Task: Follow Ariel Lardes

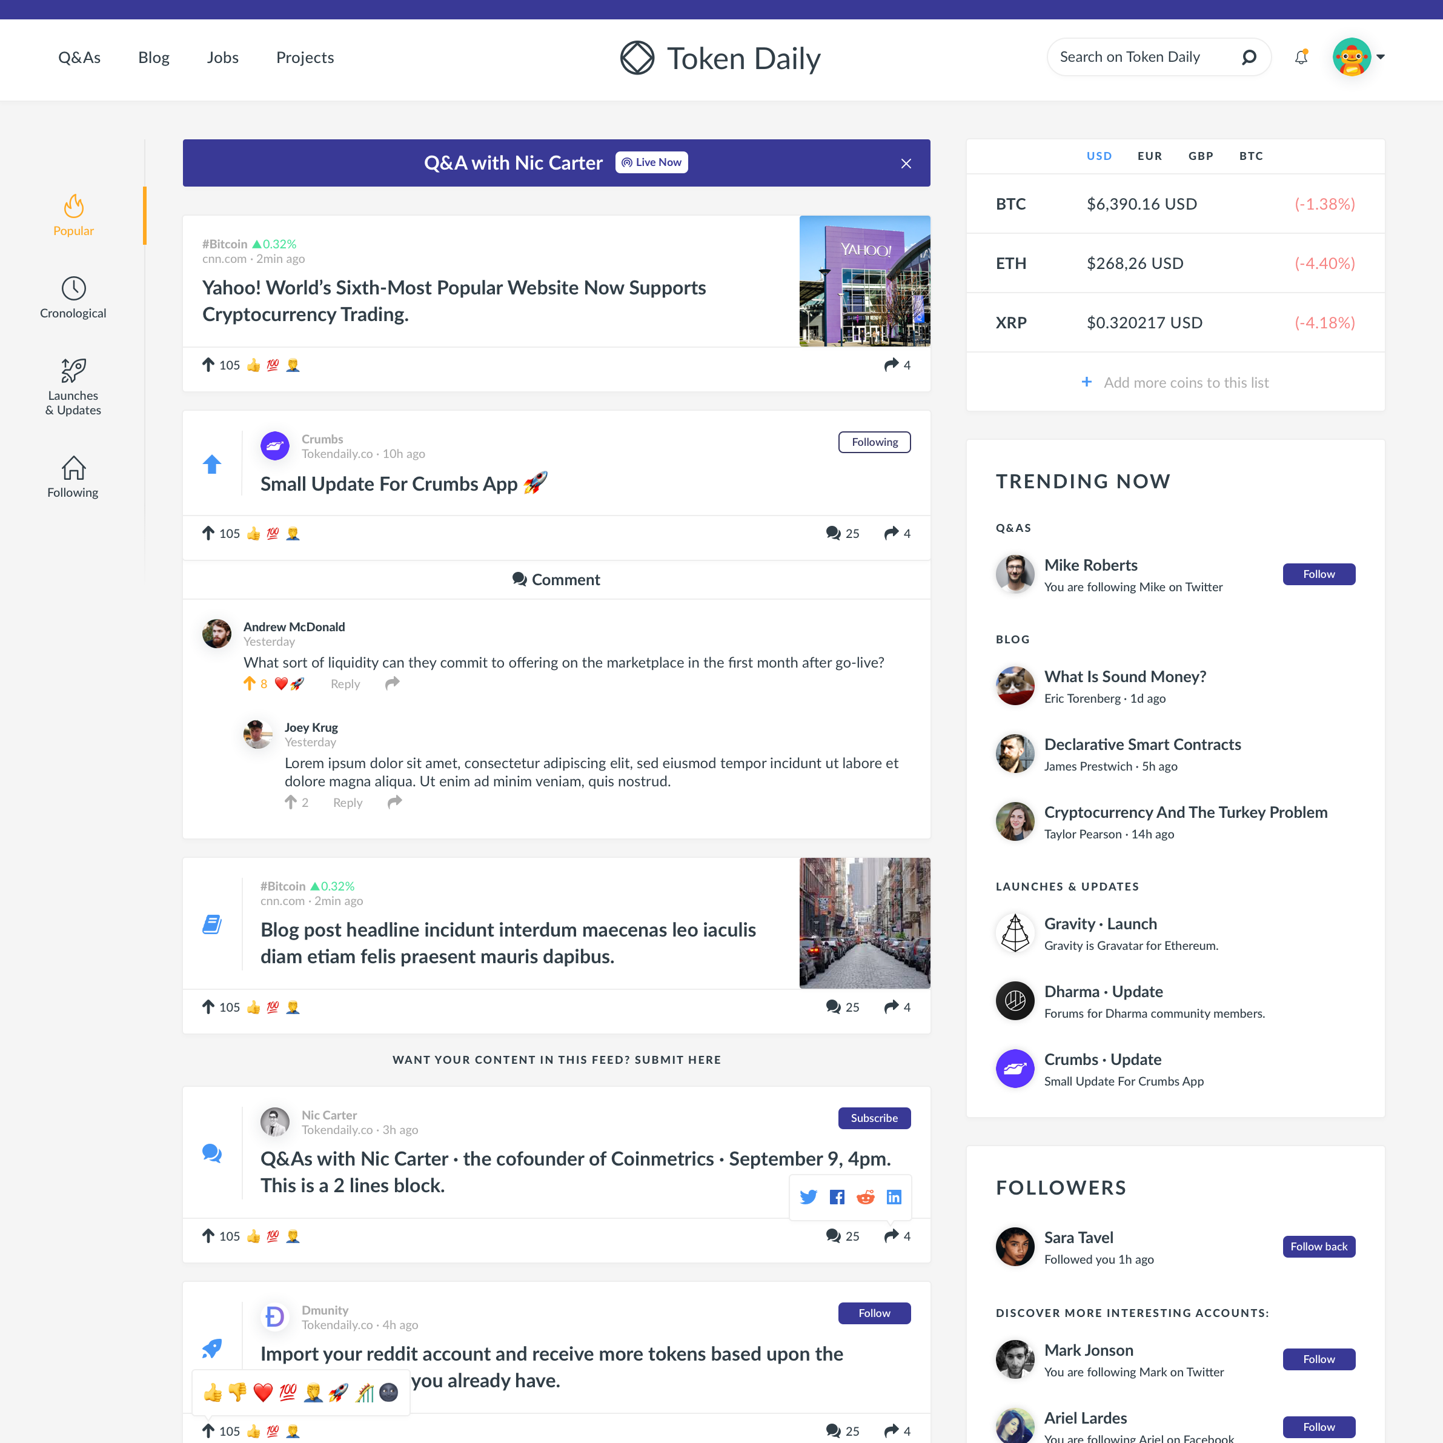Action: click(x=1319, y=1427)
